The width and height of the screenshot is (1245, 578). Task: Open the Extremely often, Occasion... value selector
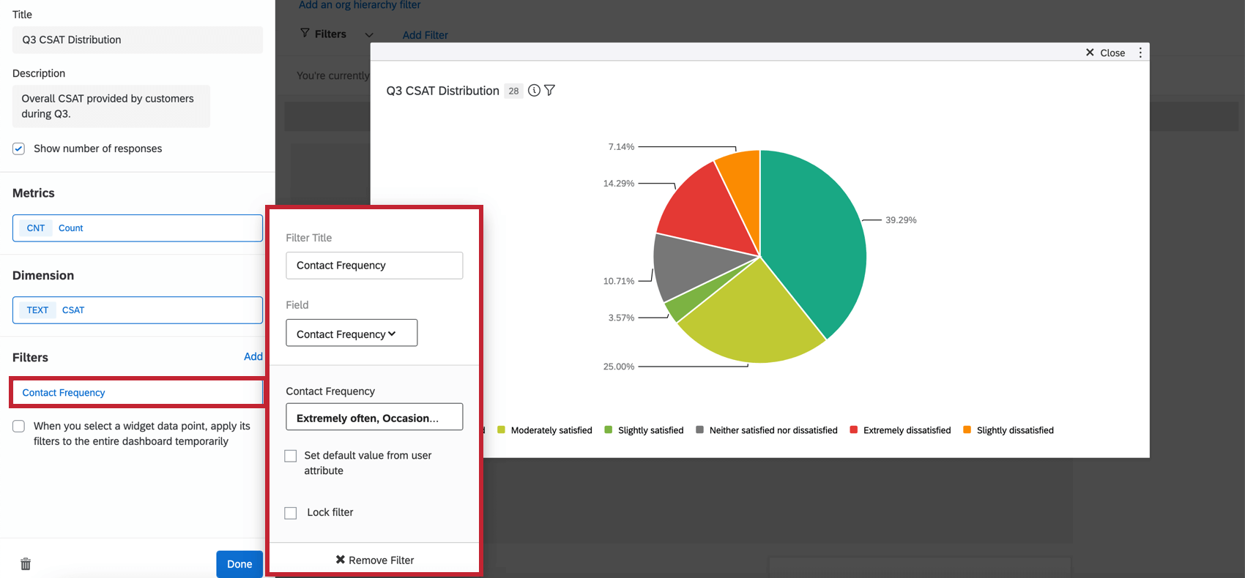pyautogui.click(x=374, y=417)
